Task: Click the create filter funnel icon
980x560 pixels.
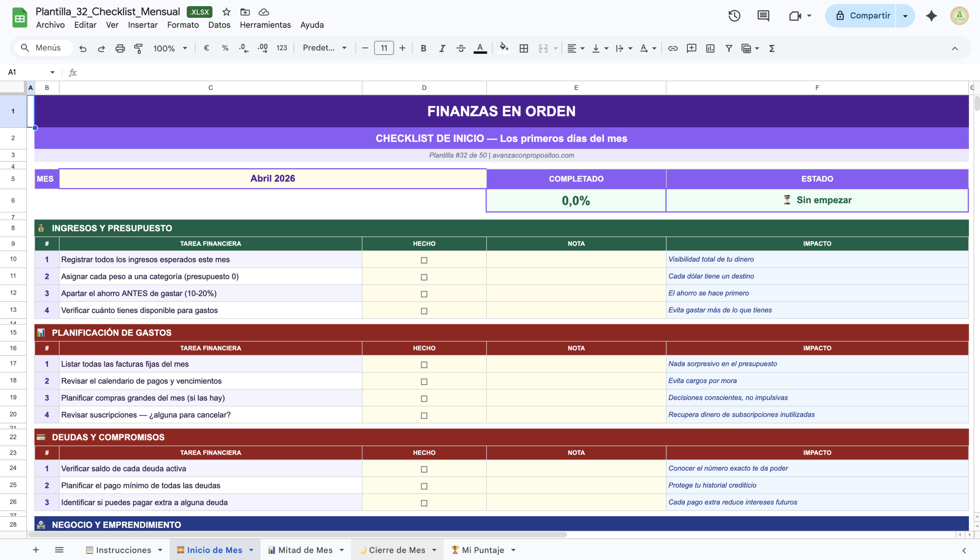Action: coord(728,49)
